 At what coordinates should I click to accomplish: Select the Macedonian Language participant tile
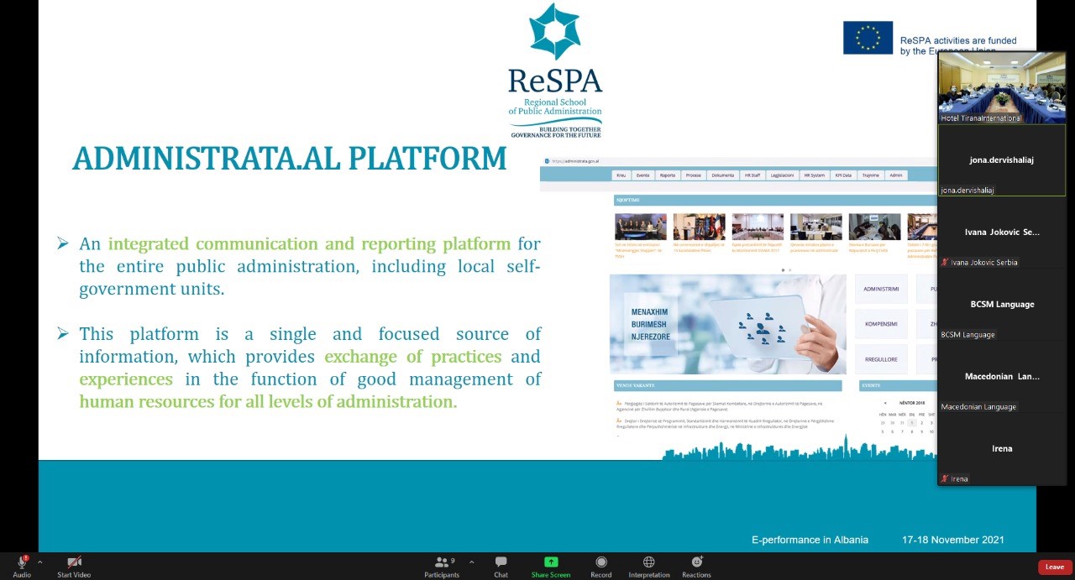(1002, 376)
